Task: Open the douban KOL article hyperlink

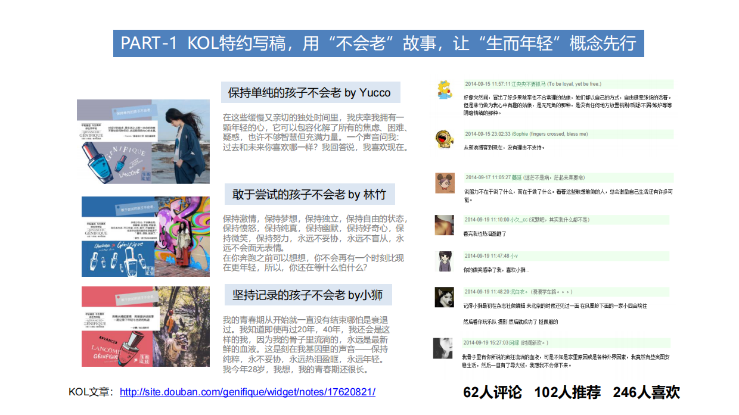Action: coord(247,392)
